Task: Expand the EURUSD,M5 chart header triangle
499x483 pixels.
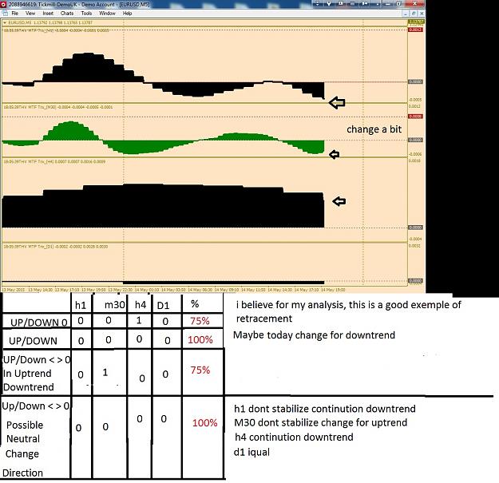Action: tap(5, 22)
